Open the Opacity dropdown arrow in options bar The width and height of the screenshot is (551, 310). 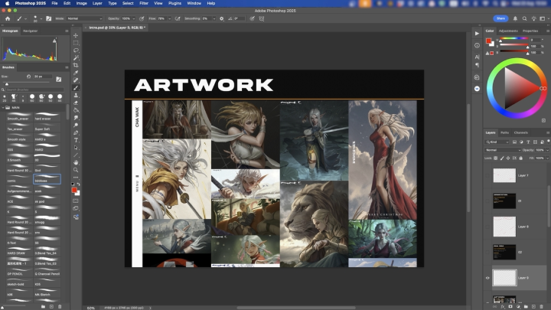click(133, 18)
